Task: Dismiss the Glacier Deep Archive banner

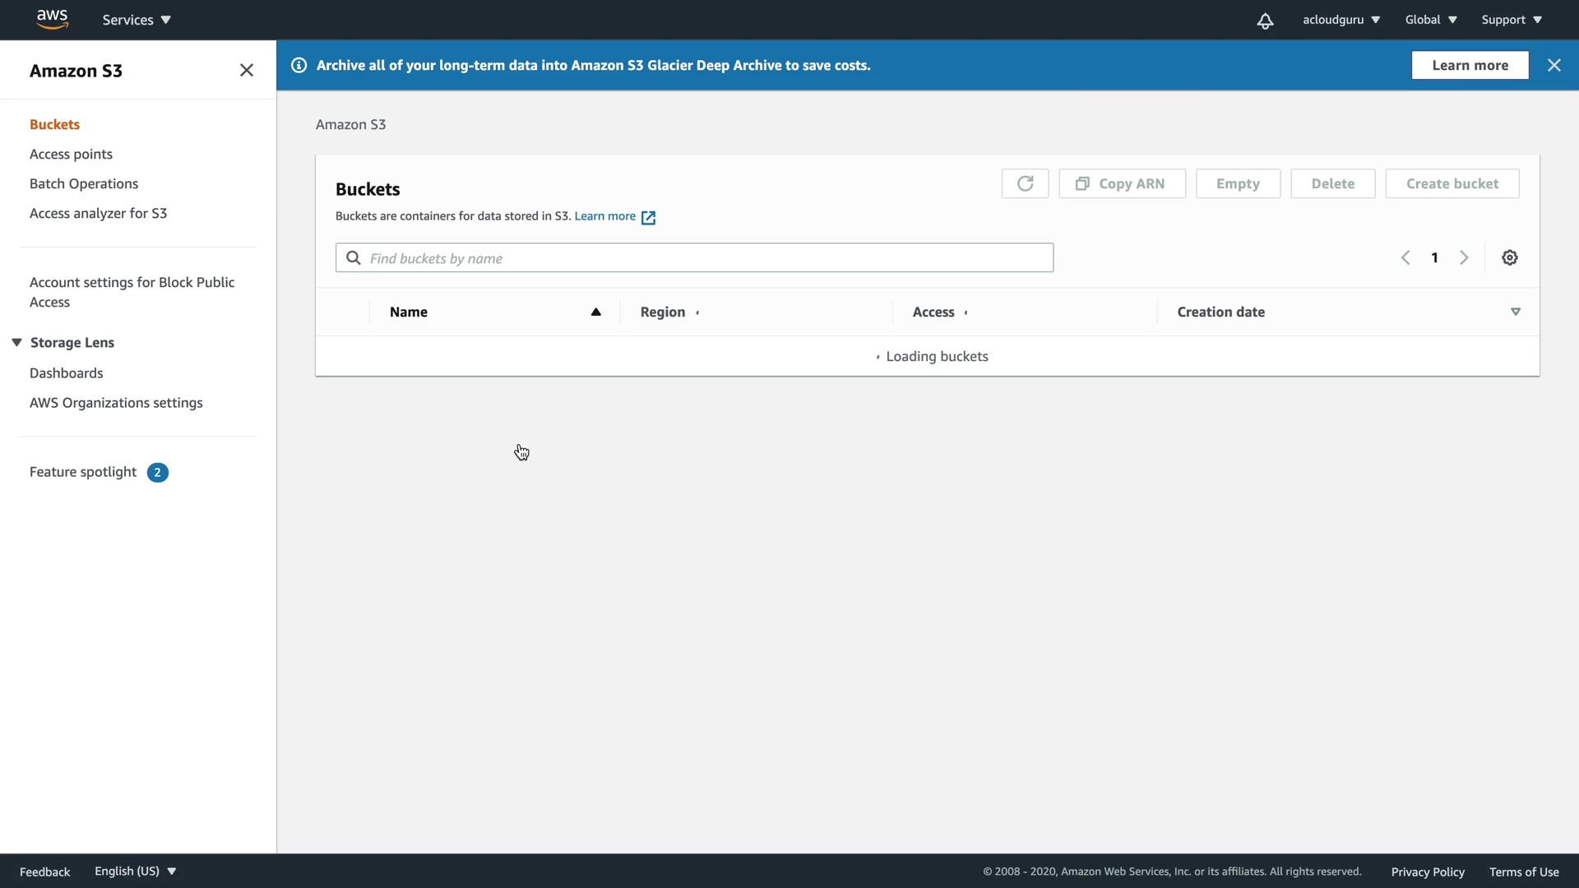Action: (x=1554, y=65)
